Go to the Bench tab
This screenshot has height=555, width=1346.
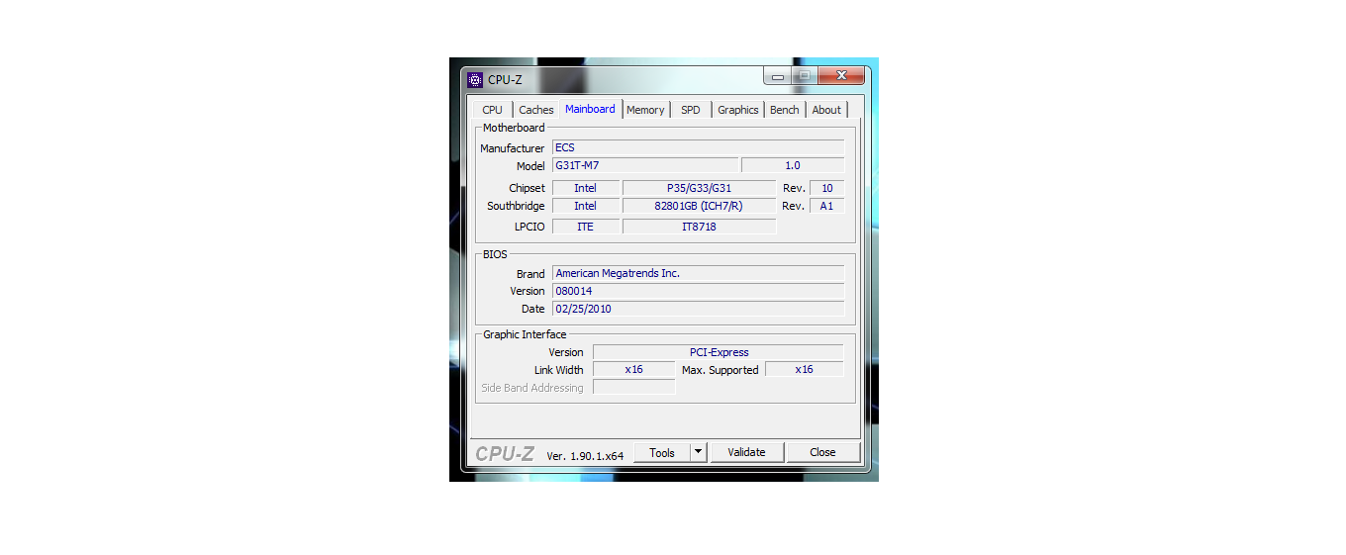[x=785, y=110]
